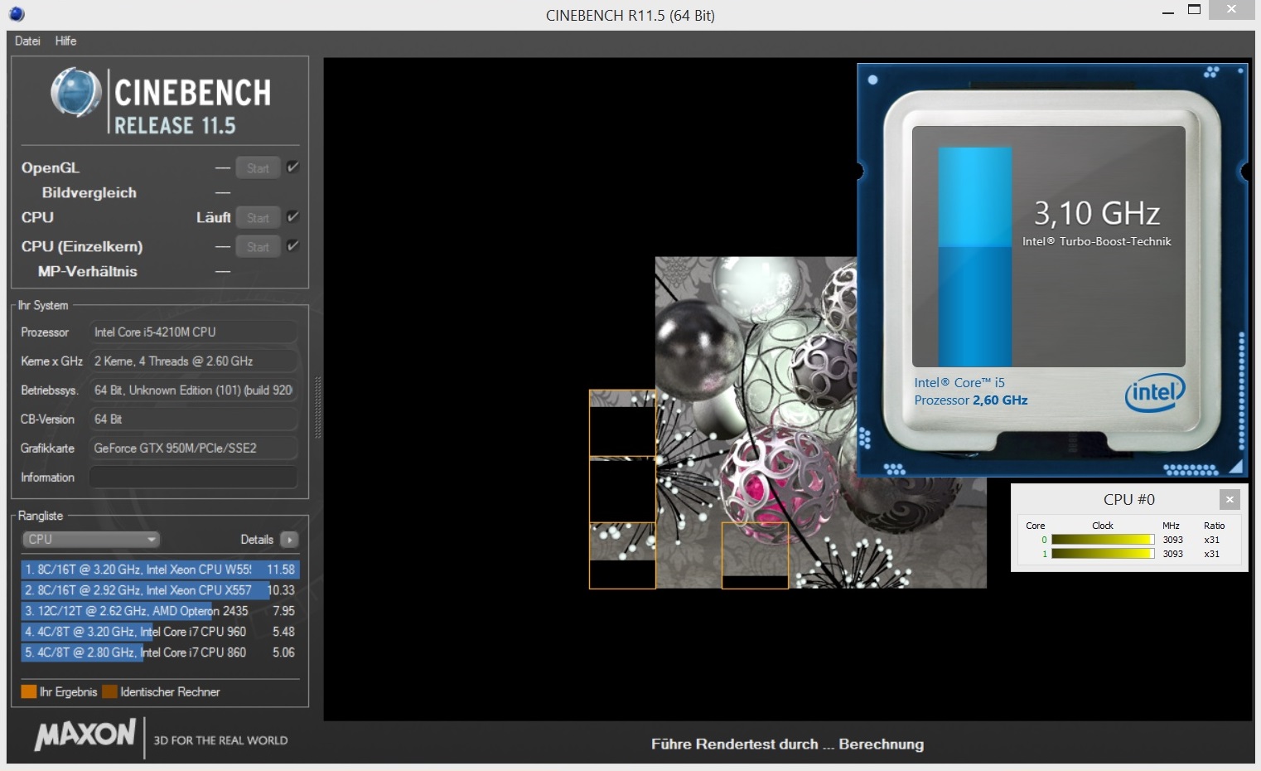Close the CPU #0 clock panel
Screen dimensions: 1261x771
[x=1230, y=499]
